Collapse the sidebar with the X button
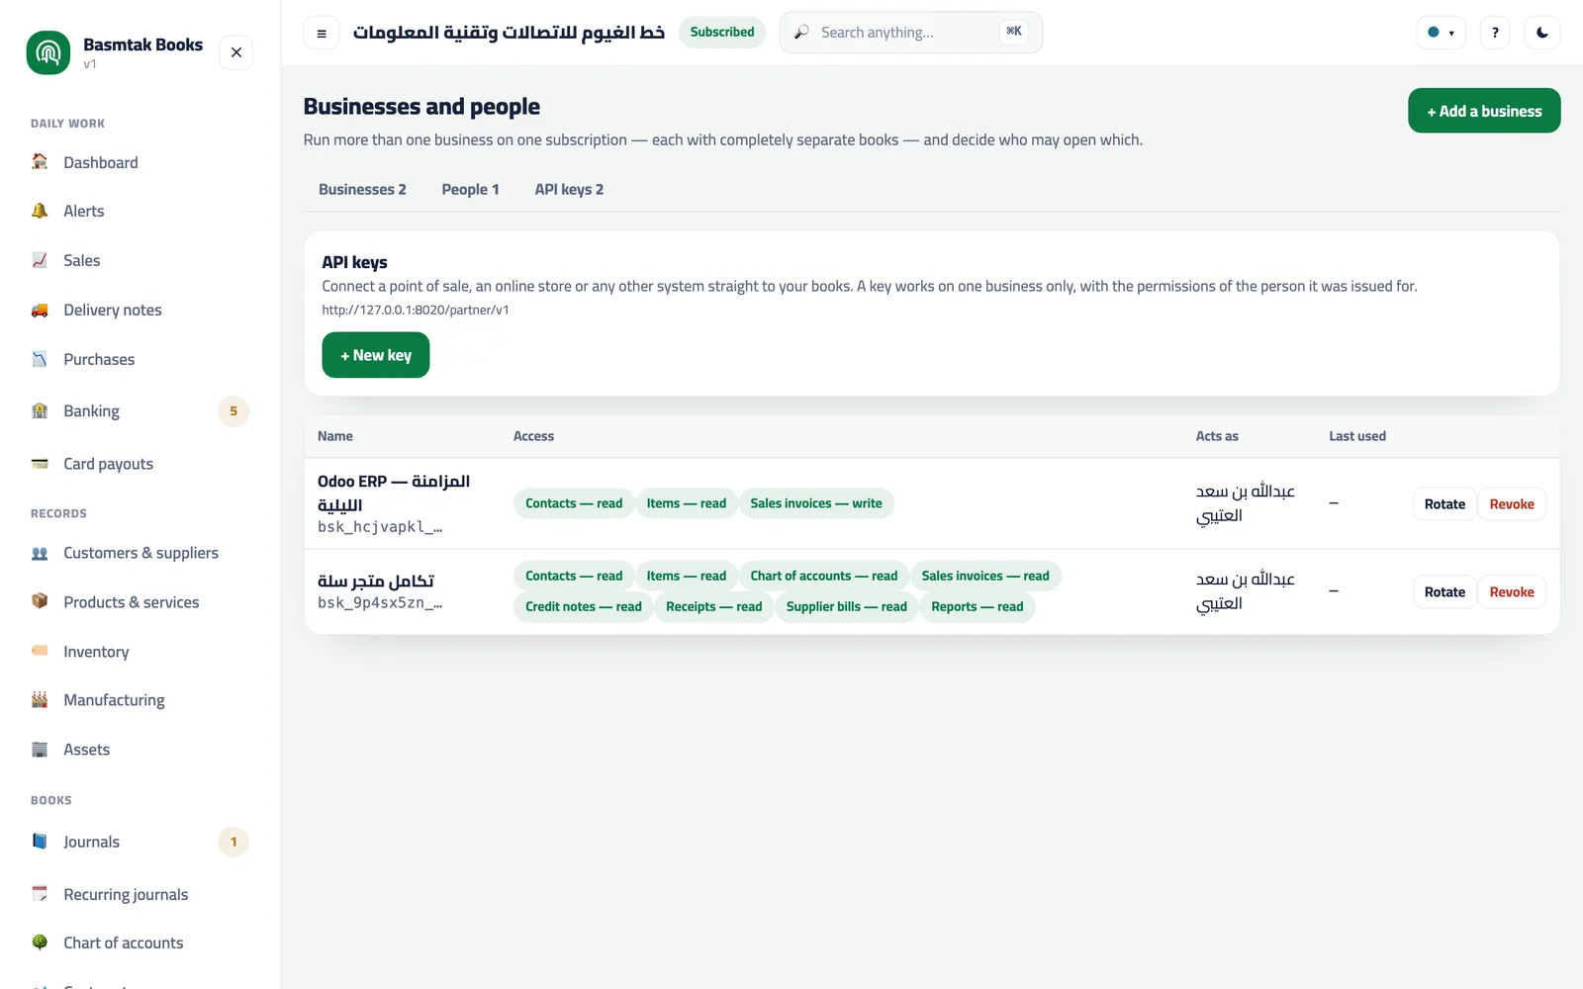The image size is (1583, 989). coord(236,52)
